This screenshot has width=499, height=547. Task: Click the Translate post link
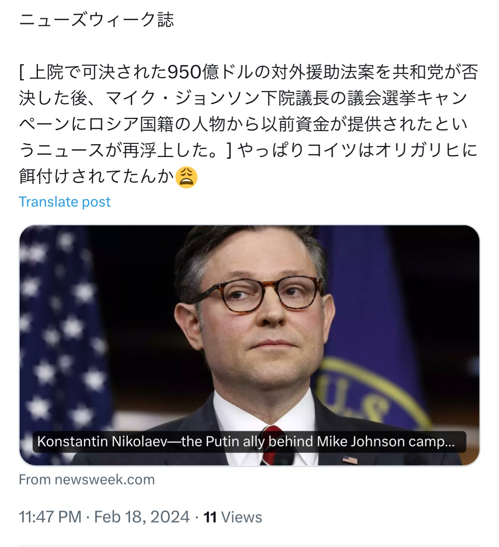coord(65,201)
